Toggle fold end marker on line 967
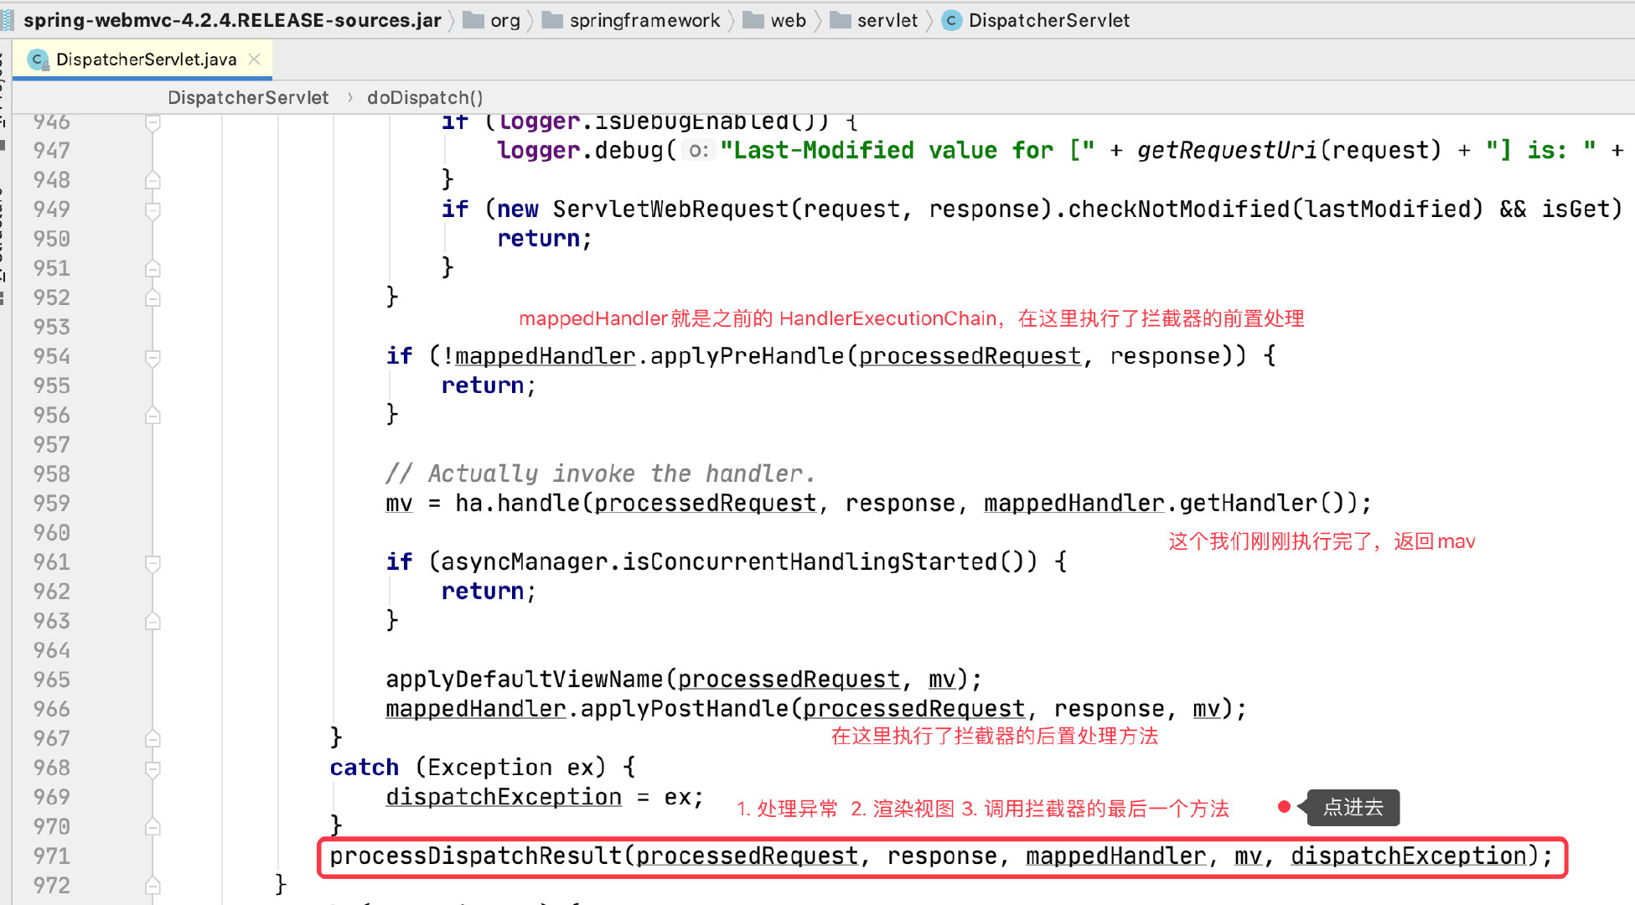 click(x=153, y=738)
